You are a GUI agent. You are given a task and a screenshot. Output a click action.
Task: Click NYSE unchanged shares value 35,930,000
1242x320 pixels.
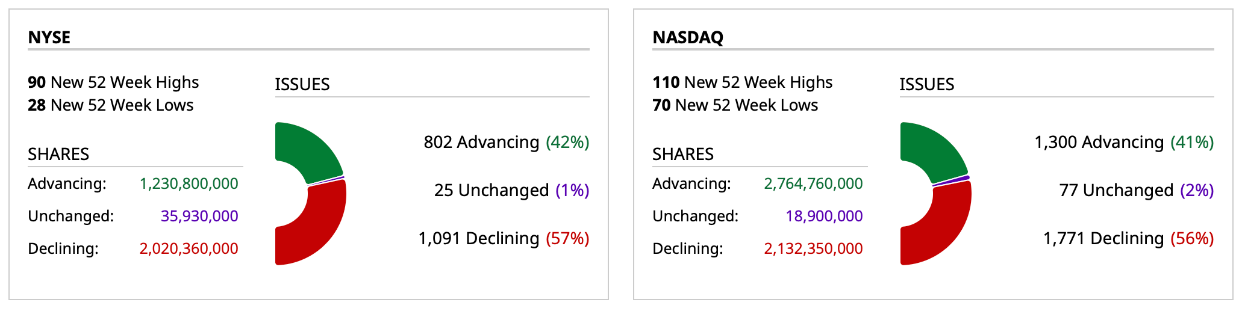pos(199,216)
